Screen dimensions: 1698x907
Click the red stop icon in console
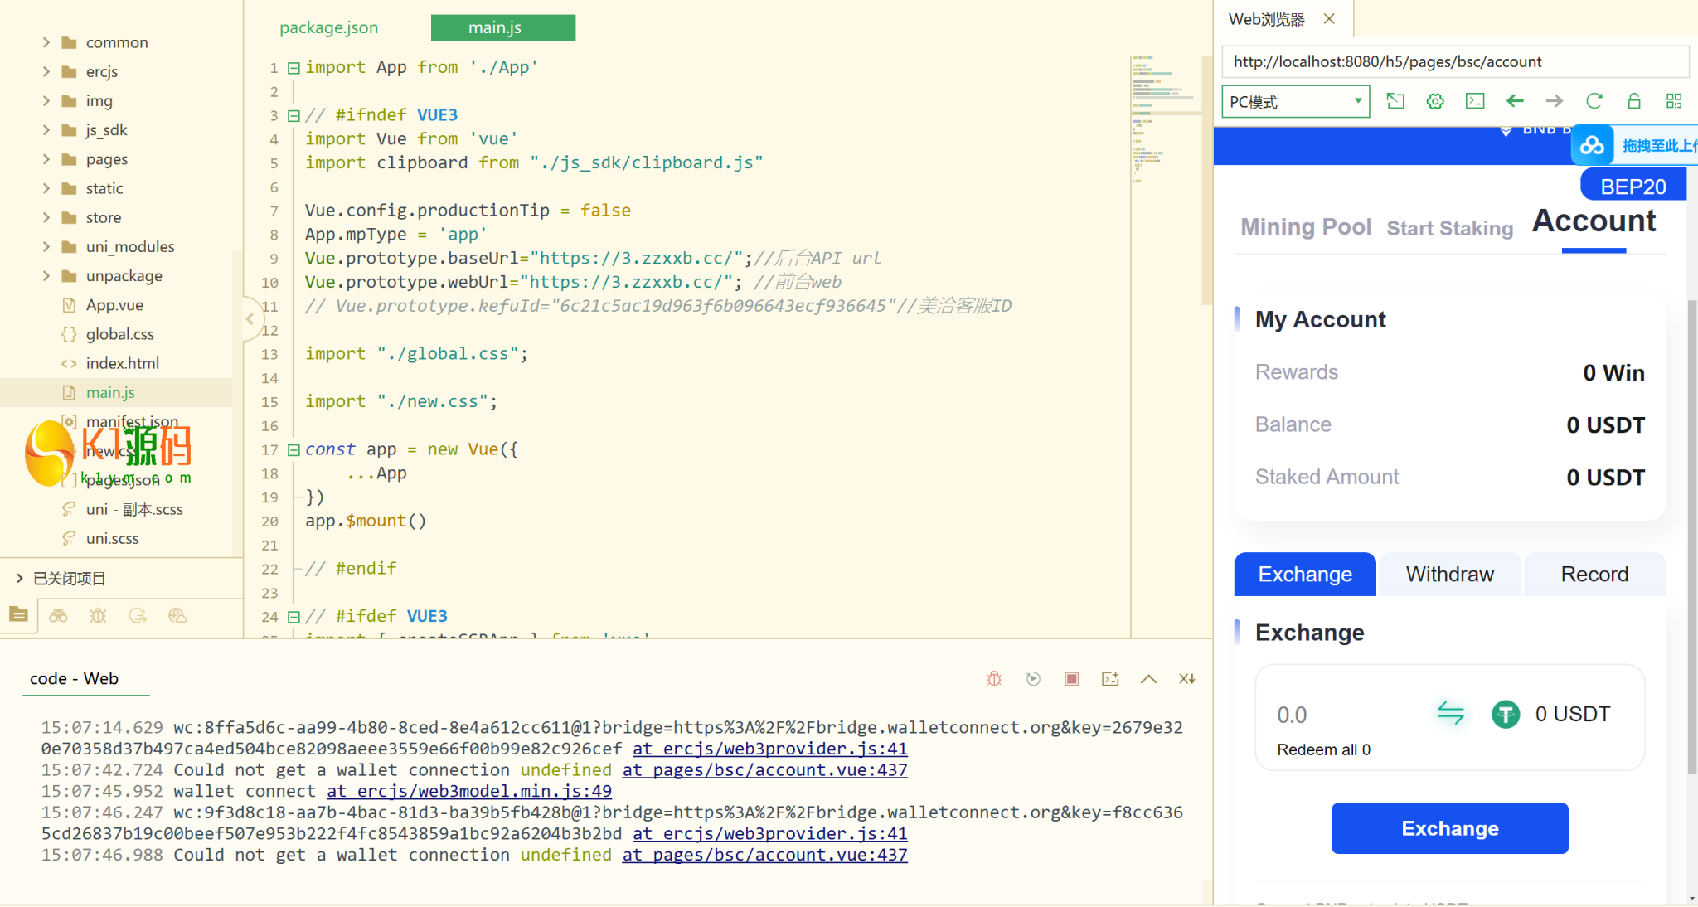point(1071,679)
